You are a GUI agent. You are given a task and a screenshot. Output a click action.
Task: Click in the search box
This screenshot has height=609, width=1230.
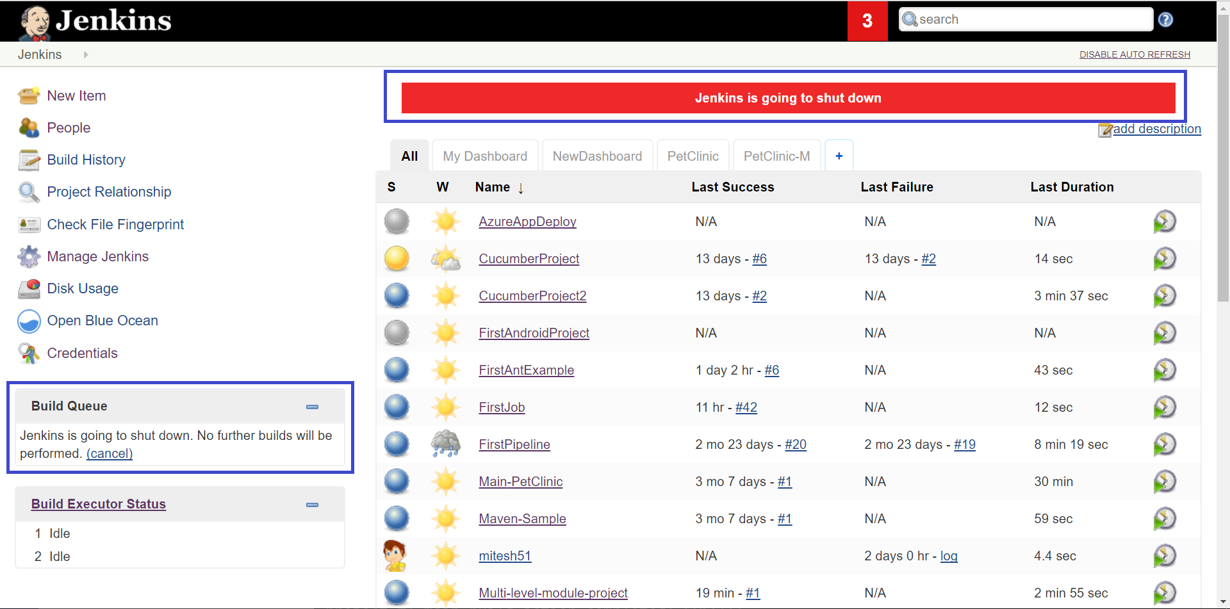click(1026, 19)
